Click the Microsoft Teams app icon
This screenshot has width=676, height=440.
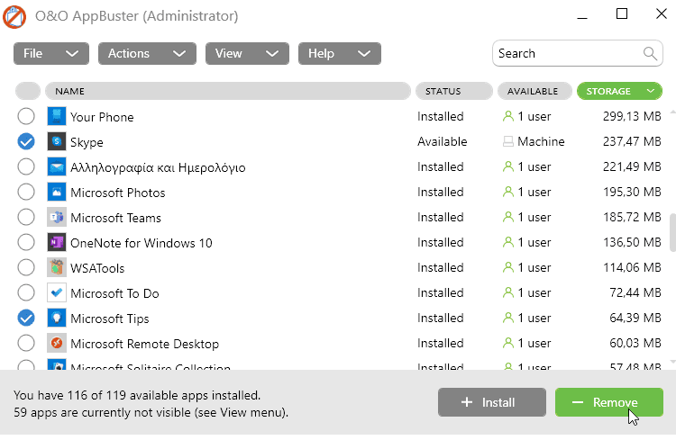tap(57, 218)
